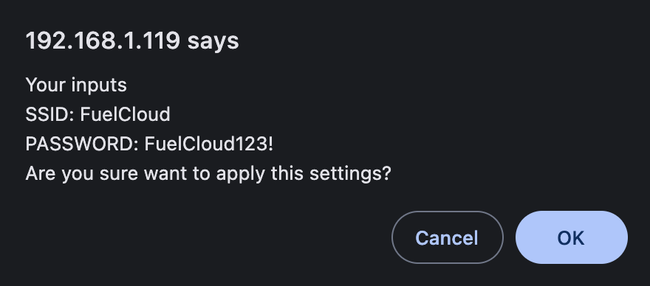Dismiss the dialog using Cancel
The width and height of the screenshot is (650, 286).
[448, 237]
